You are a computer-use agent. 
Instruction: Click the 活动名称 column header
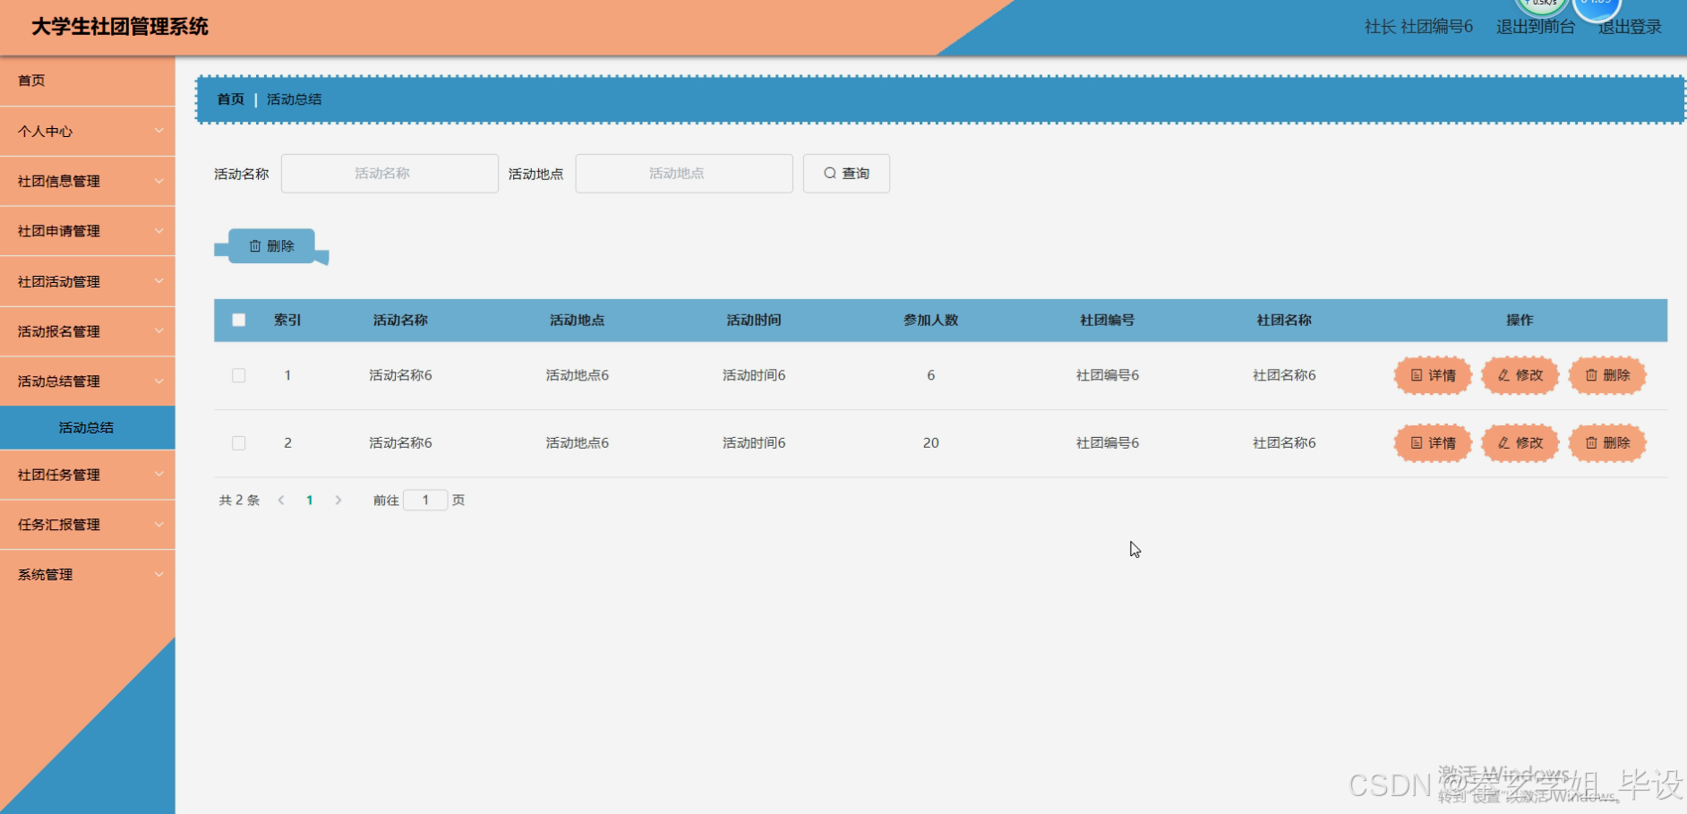tap(400, 321)
